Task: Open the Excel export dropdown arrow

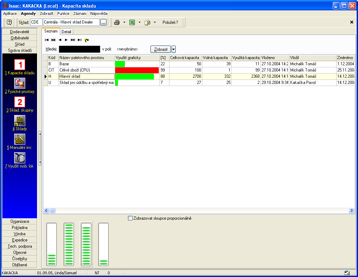Action: click(139, 22)
